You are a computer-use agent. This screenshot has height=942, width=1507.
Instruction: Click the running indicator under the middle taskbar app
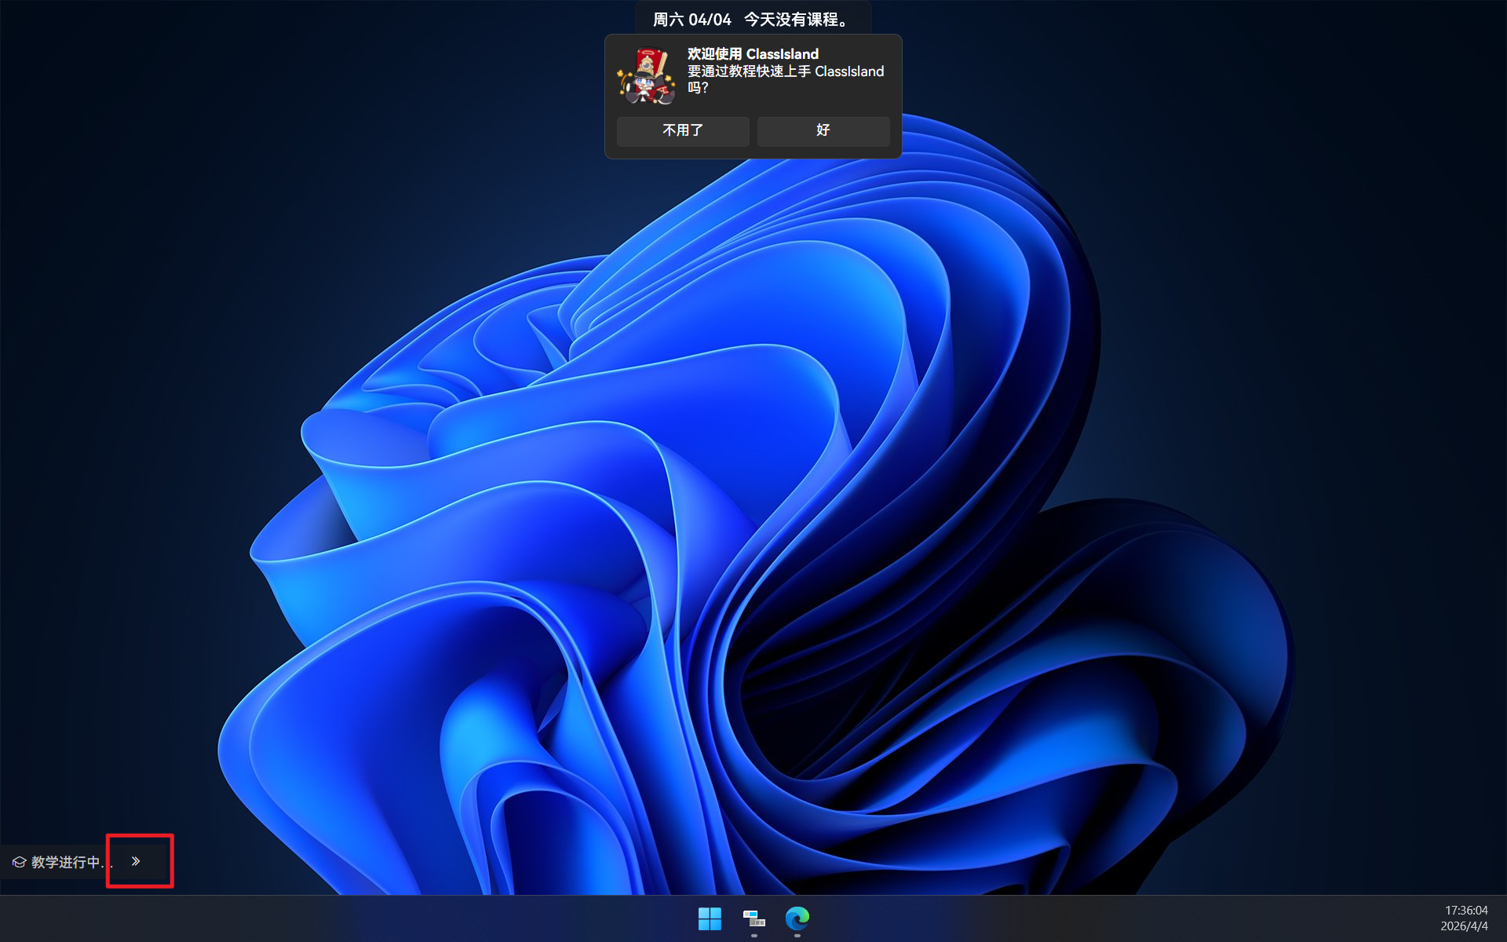pyautogui.click(x=753, y=935)
